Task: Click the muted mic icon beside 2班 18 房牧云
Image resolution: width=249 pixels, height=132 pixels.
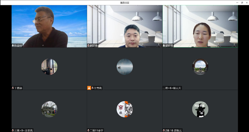Action: pos(164,130)
